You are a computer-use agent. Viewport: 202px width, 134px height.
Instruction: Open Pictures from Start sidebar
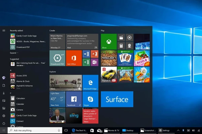pos(4,100)
